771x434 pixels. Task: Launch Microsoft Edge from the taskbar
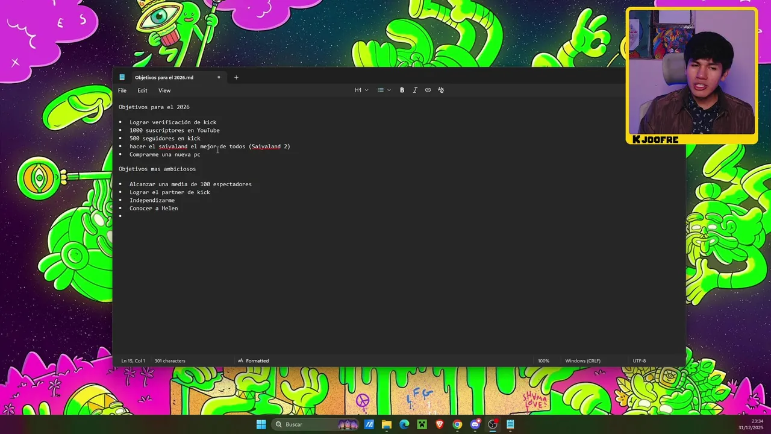404,424
